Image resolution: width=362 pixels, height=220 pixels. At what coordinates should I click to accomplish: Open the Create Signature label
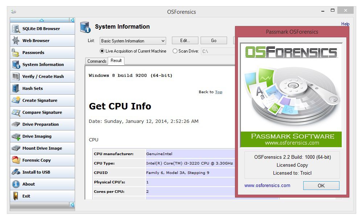click(40, 100)
